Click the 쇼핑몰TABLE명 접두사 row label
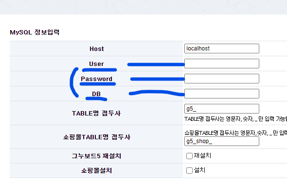 [97, 137]
